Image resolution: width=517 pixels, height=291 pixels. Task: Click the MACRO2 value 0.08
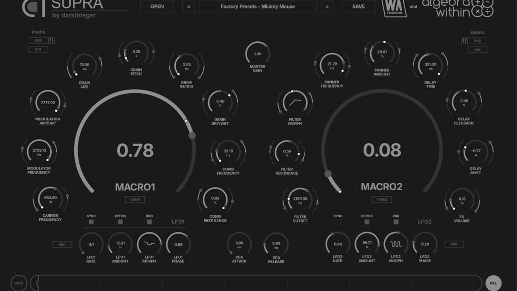382,150
